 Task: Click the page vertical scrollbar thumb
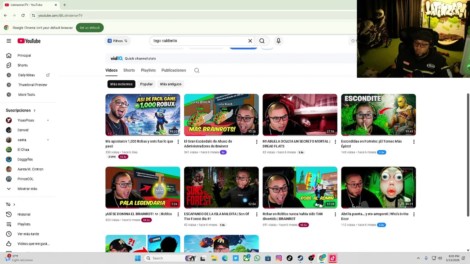(468, 154)
